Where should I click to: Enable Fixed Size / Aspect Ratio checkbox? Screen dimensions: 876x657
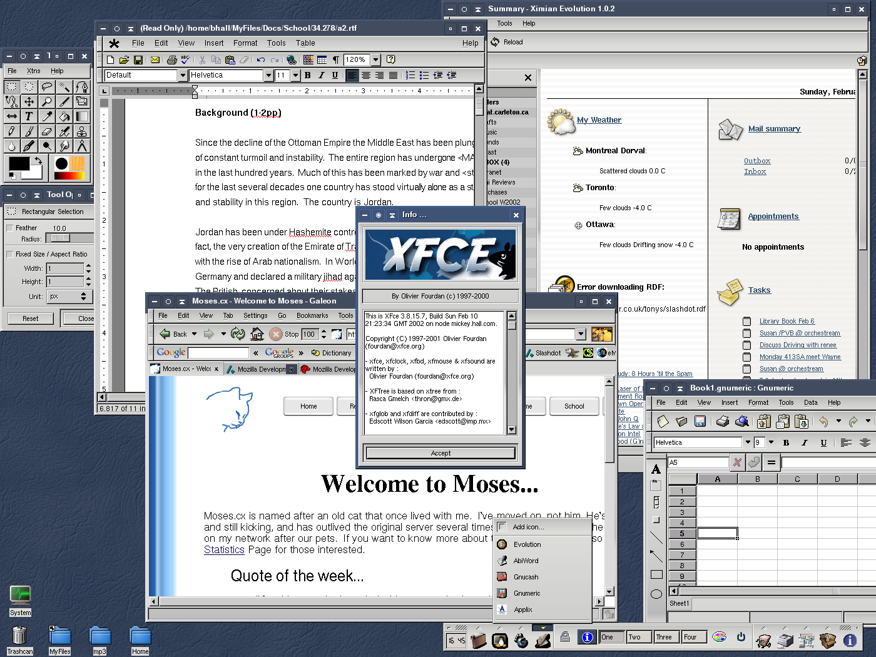click(x=9, y=254)
